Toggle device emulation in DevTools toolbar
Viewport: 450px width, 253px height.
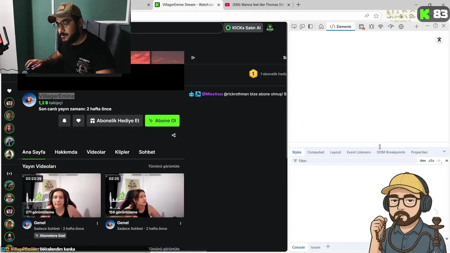pyautogui.click(x=302, y=26)
